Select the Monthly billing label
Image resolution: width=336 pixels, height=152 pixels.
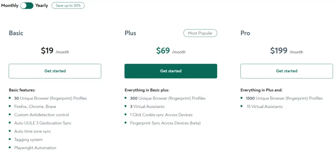[10, 6]
